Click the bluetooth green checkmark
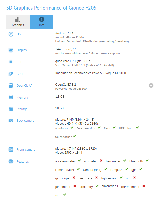 147,161
